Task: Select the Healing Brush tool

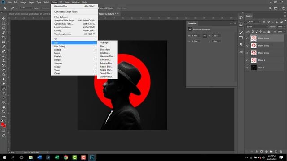Action: tap(4, 51)
